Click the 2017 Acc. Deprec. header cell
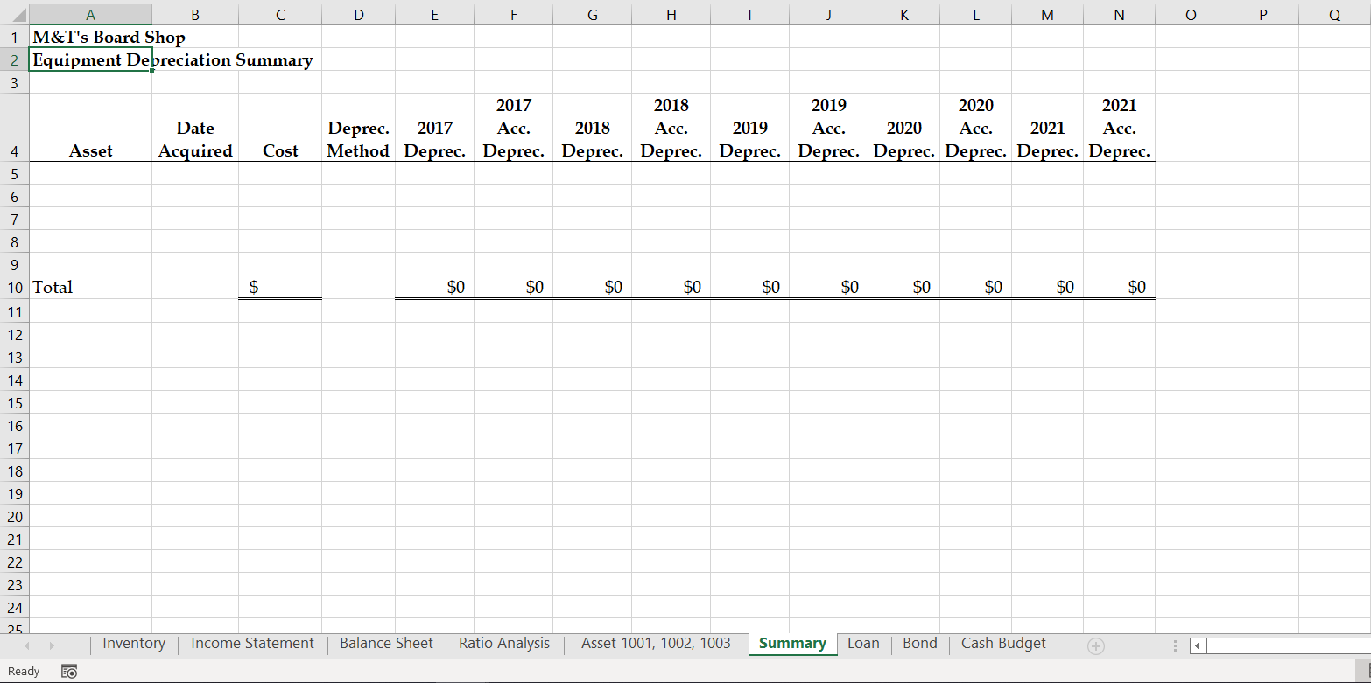Image resolution: width=1371 pixels, height=683 pixels. tap(513, 128)
